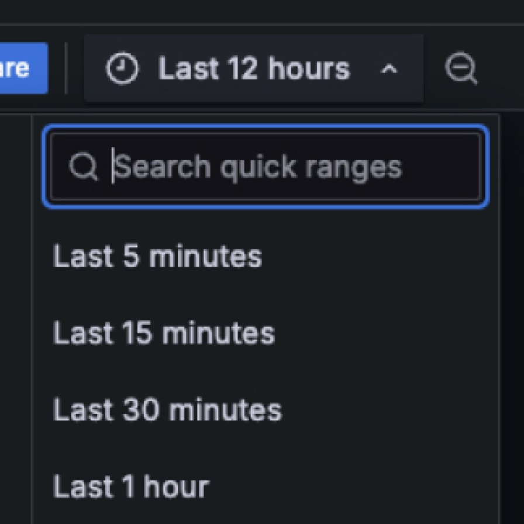Close the quick ranges dropdown via time picker
Image resolution: width=524 pixels, height=524 pixels.
coord(254,69)
